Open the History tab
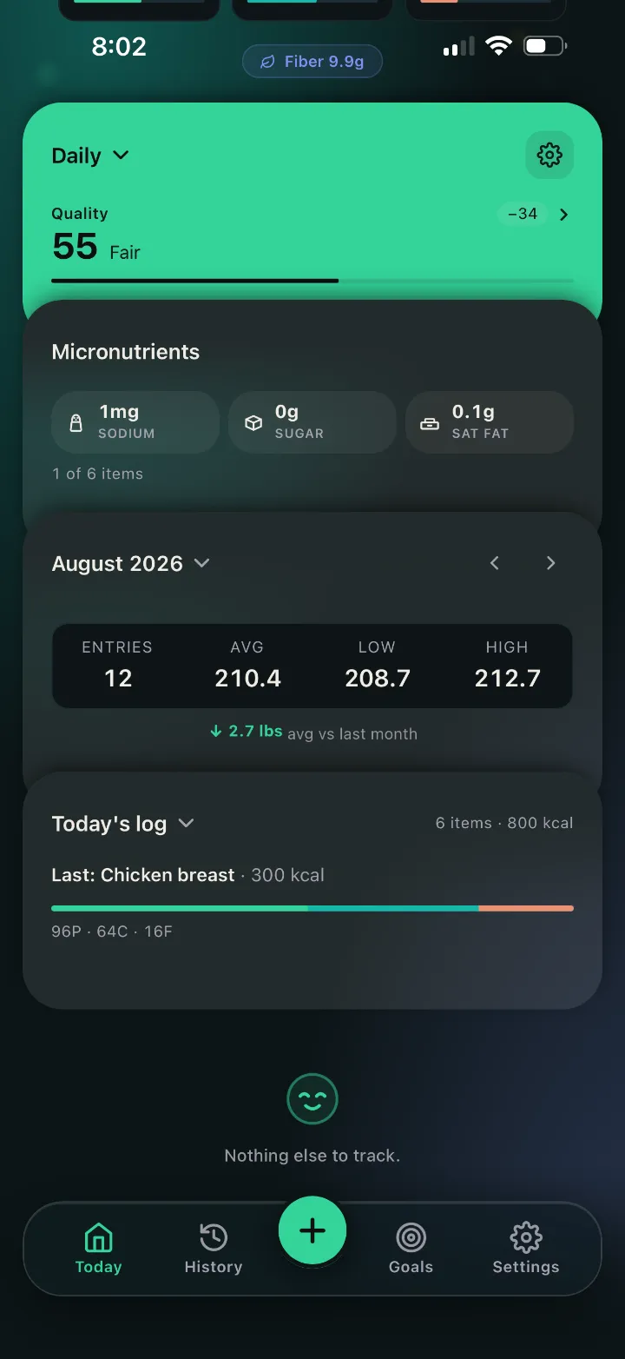Screen dimensions: 625x1359 pos(214,1250)
